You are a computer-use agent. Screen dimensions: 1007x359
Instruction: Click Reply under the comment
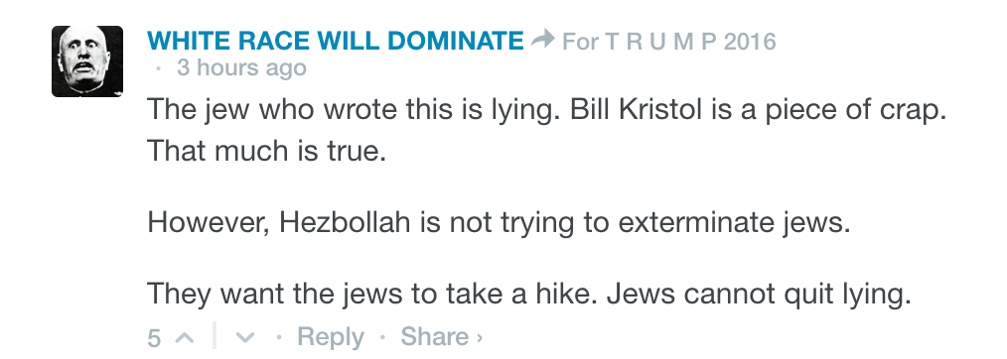pyautogui.click(x=331, y=336)
